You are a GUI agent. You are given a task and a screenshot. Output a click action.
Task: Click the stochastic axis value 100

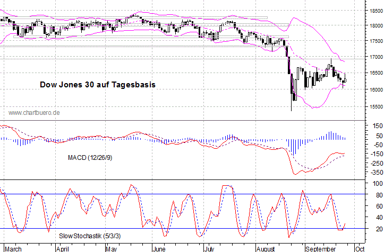[377, 183]
